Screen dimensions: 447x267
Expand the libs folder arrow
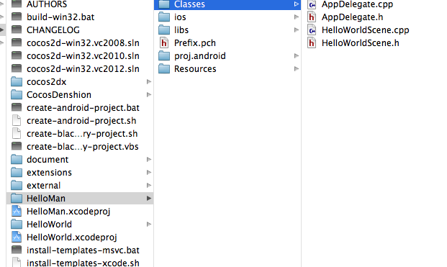click(x=297, y=30)
